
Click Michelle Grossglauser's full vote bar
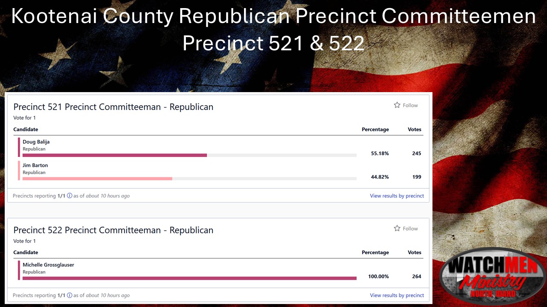189,278
